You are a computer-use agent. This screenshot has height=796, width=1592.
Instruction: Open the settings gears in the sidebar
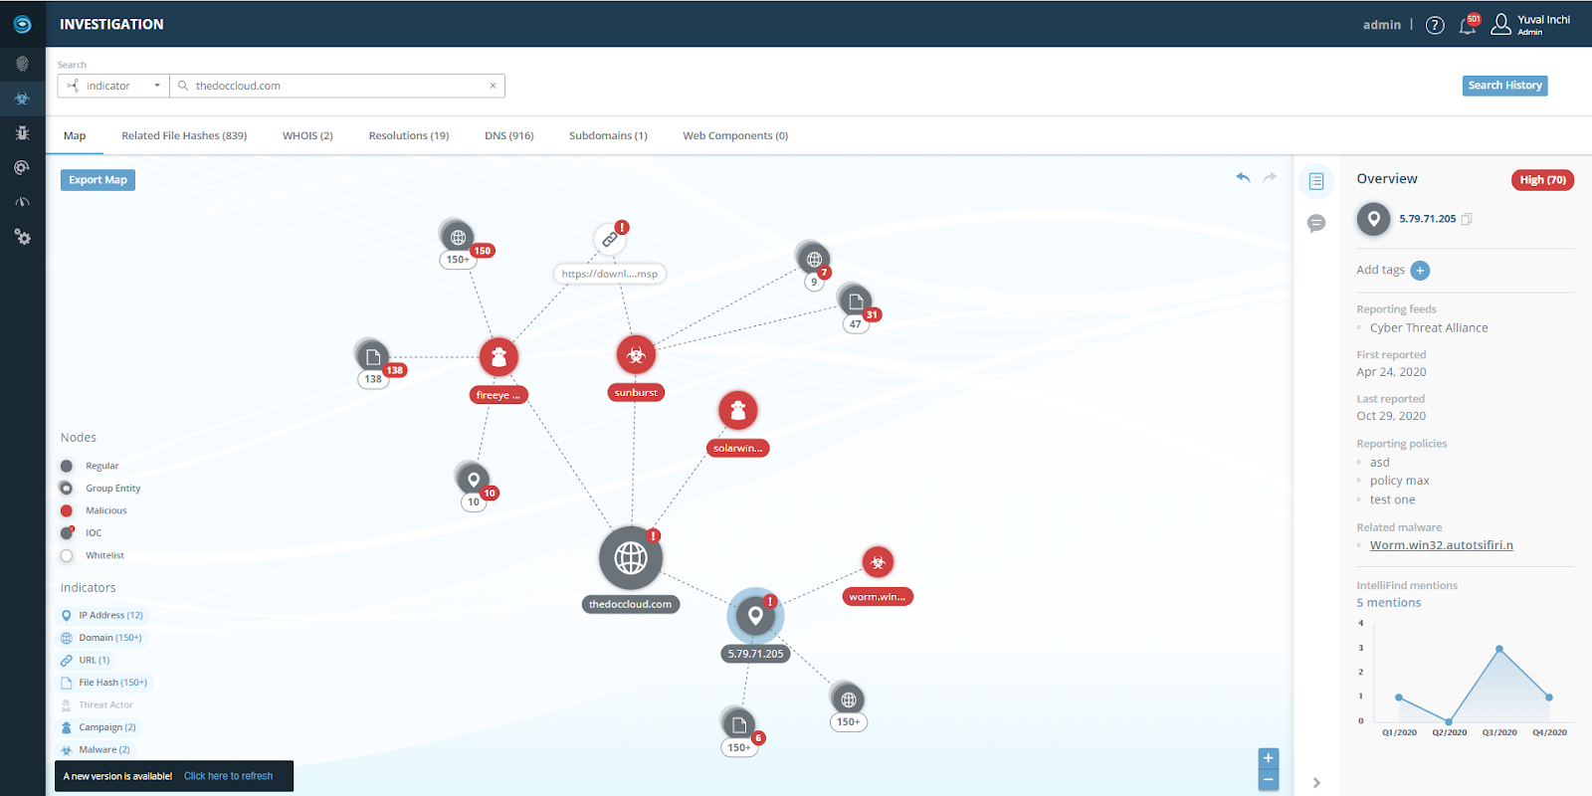tap(22, 237)
